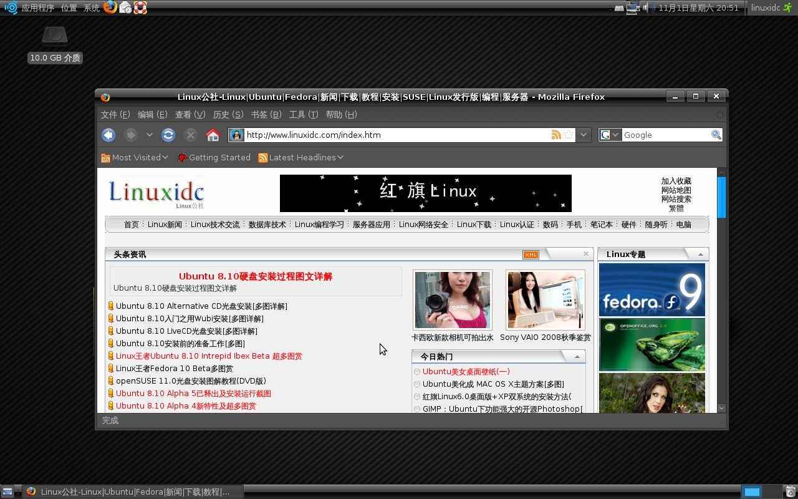Open the 卡西欧新款相机 photo thumbnail
Screen dimensions: 798x499
[x=453, y=300]
